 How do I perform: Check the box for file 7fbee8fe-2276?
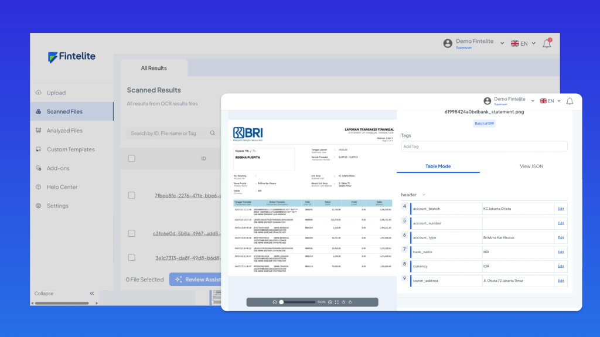pyautogui.click(x=132, y=195)
